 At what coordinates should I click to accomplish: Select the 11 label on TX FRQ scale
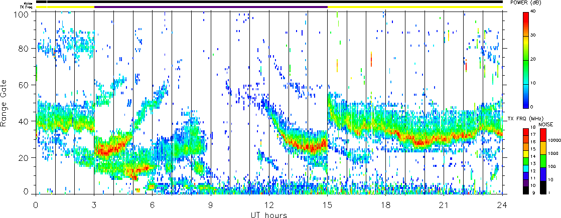(533, 178)
